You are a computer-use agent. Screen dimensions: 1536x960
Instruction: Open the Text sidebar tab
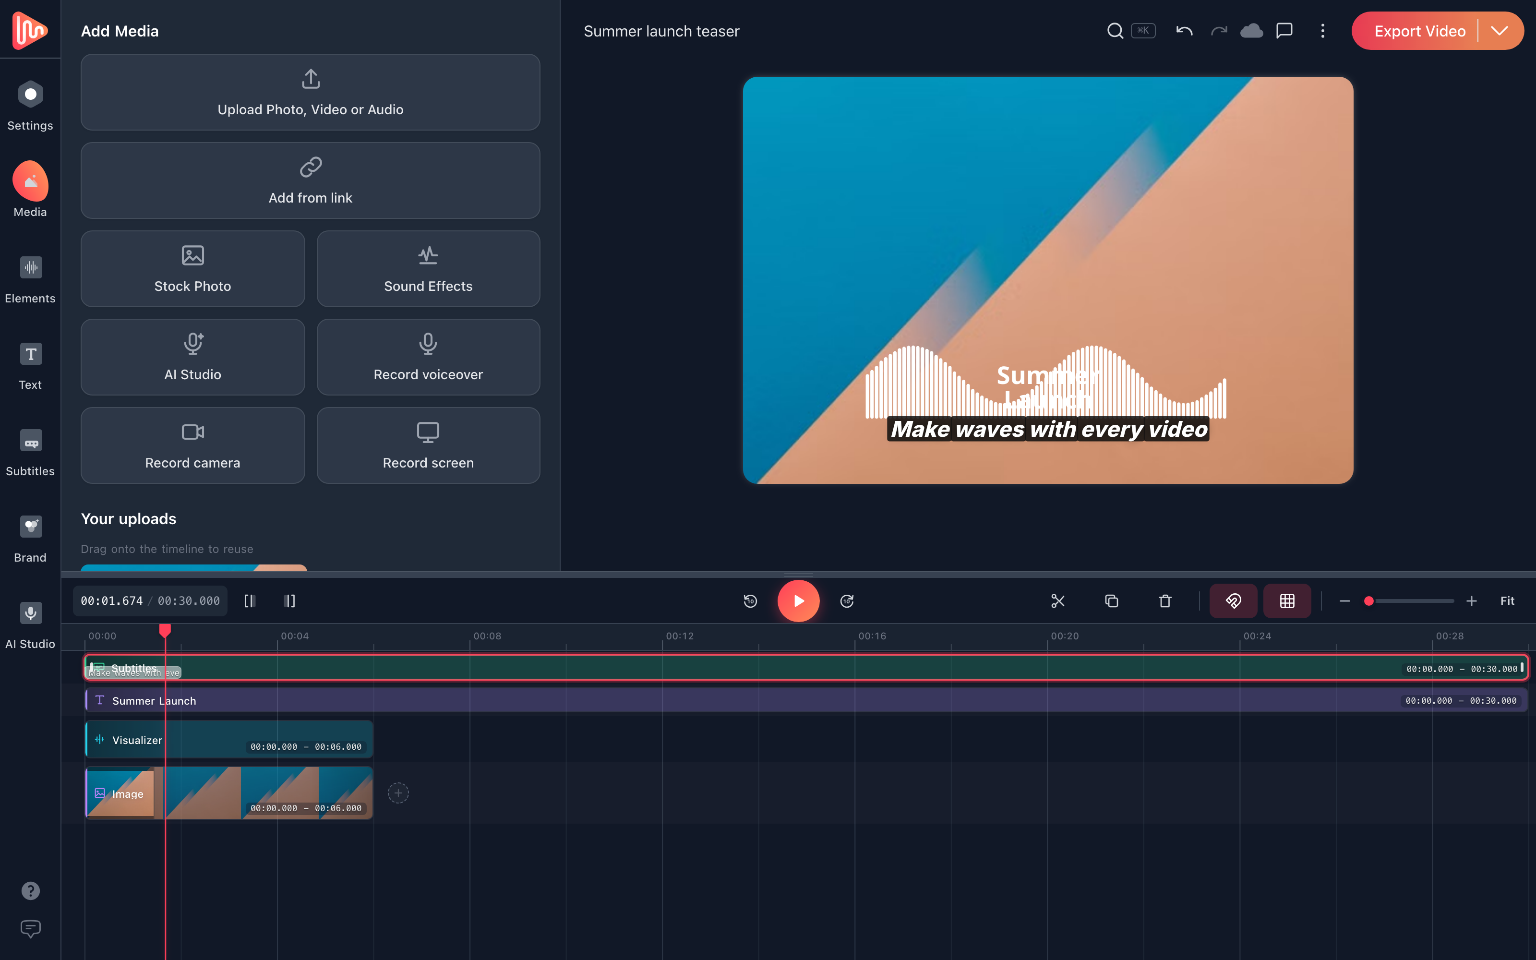[30, 365]
